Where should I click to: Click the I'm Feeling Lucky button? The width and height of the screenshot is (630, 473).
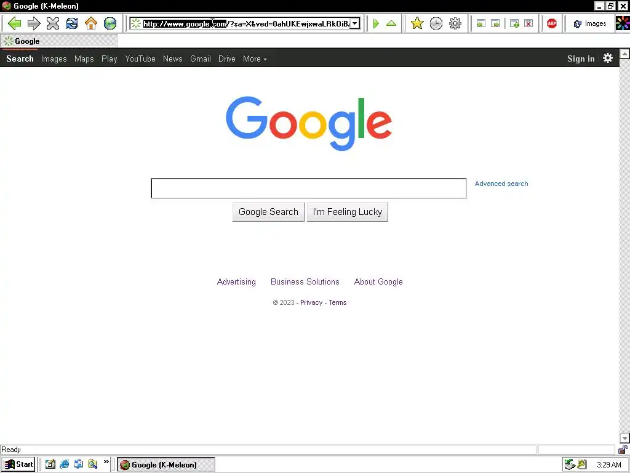pyautogui.click(x=348, y=212)
